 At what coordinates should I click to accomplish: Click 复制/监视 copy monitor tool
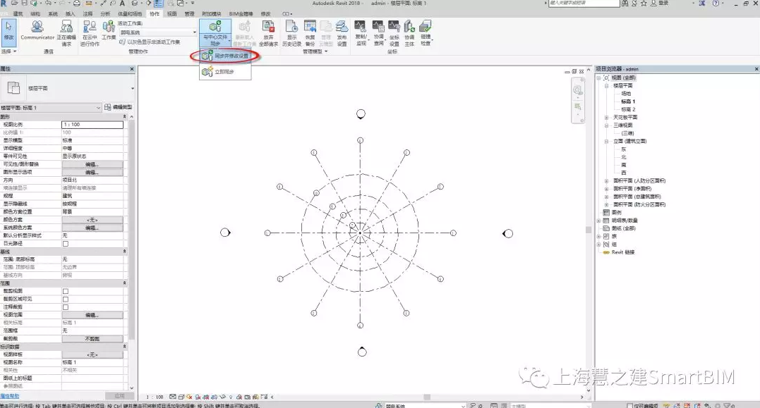(x=361, y=33)
